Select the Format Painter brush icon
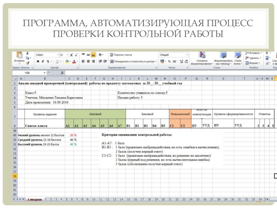Image resolution: width=277 pixels, height=208 pixels. point(28,63)
